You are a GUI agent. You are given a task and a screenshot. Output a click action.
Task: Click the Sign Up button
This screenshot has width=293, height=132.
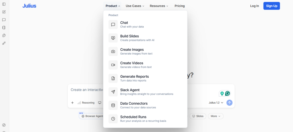click(x=272, y=6)
